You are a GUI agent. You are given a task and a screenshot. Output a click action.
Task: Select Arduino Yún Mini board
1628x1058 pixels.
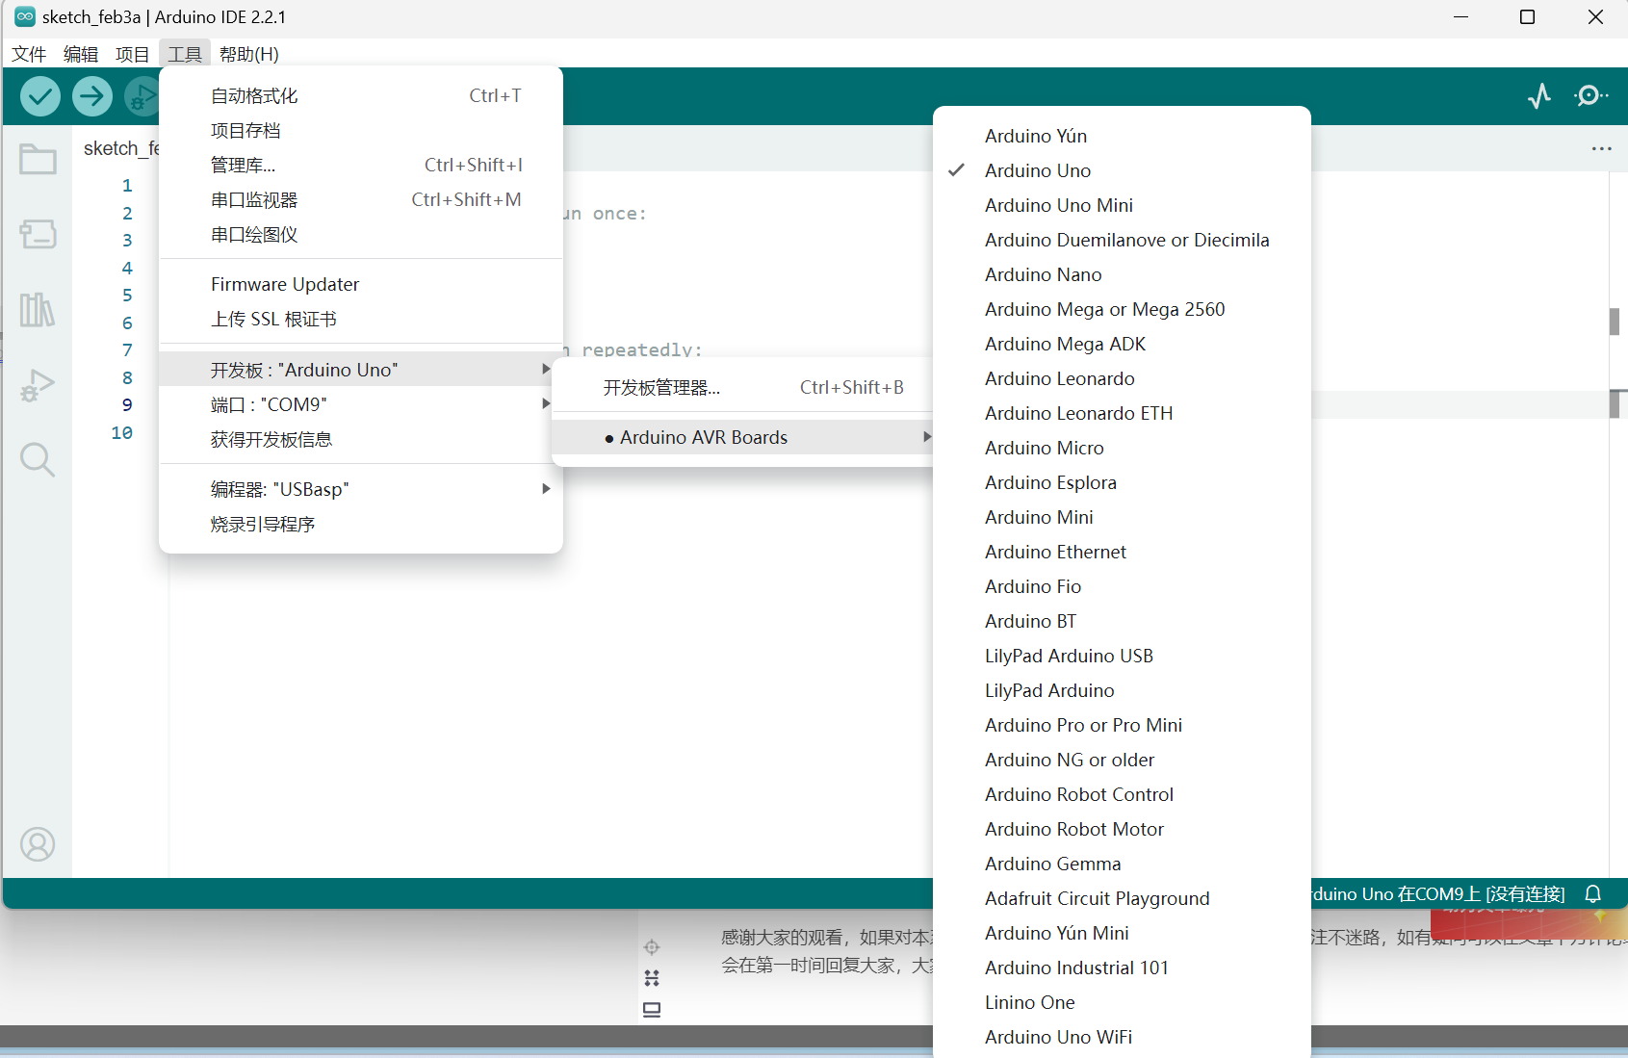point(1122,933)
